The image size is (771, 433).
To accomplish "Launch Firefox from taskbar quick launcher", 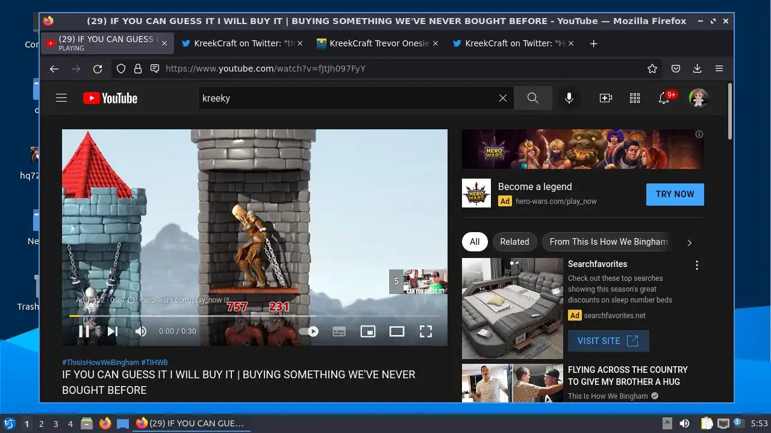I will [x=105, y=424].
